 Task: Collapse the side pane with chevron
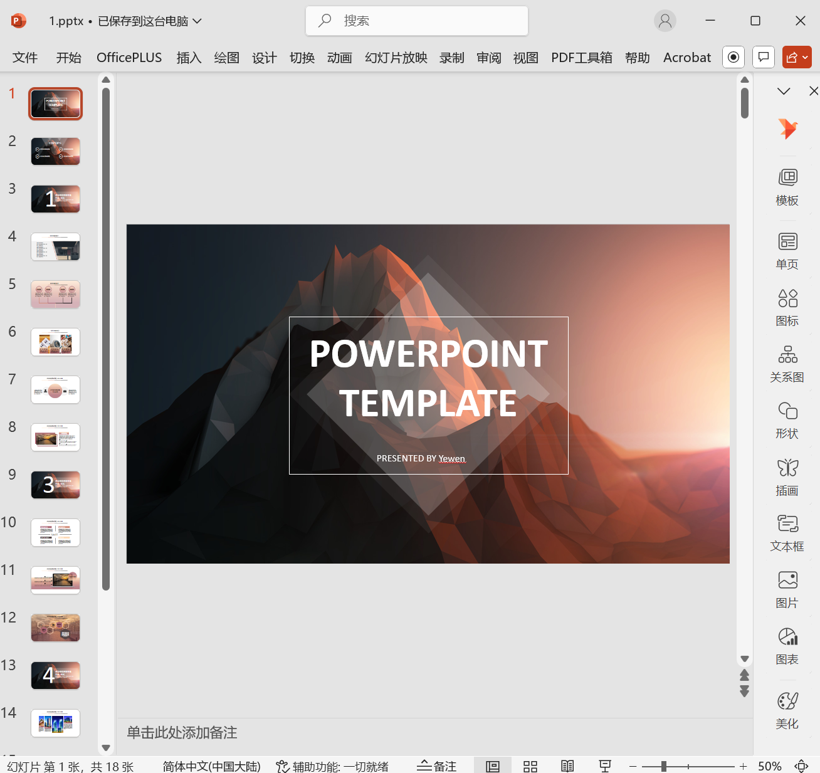784,92
